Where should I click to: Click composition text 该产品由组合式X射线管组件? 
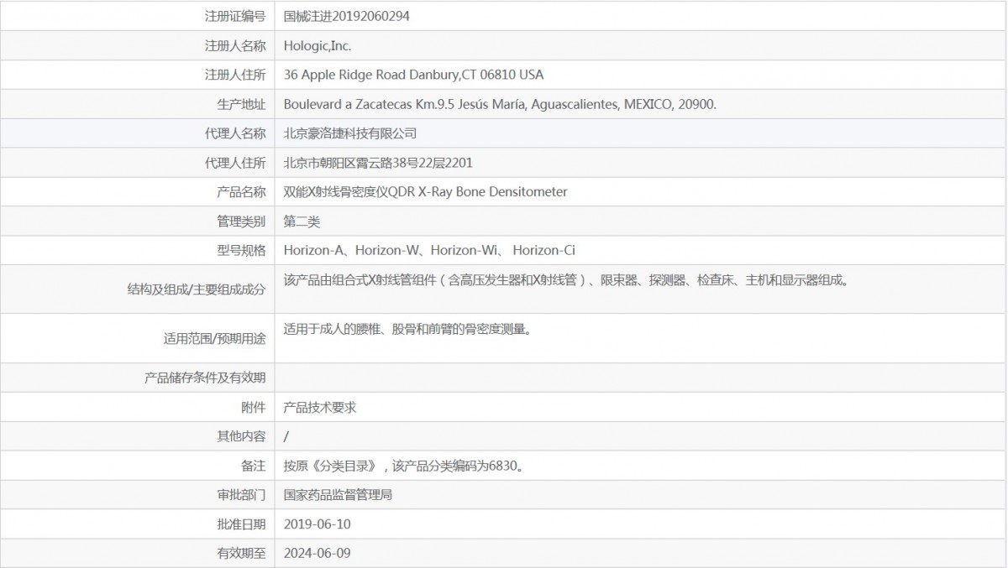click(x=568, y=280)
